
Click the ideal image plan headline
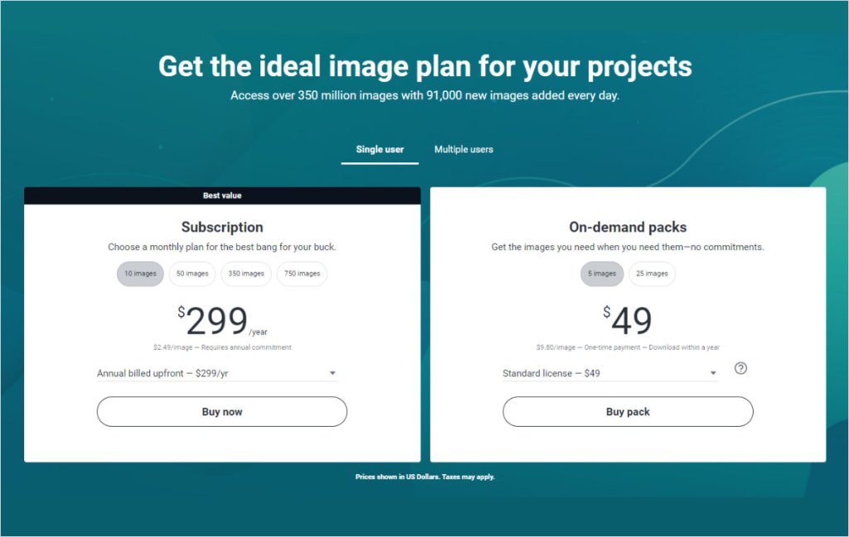pos(424,66)
